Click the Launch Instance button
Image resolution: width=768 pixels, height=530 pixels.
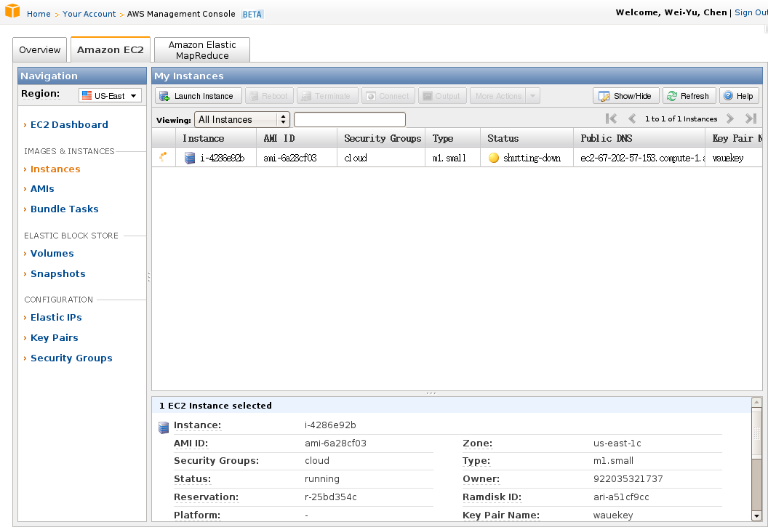[199, 96]
